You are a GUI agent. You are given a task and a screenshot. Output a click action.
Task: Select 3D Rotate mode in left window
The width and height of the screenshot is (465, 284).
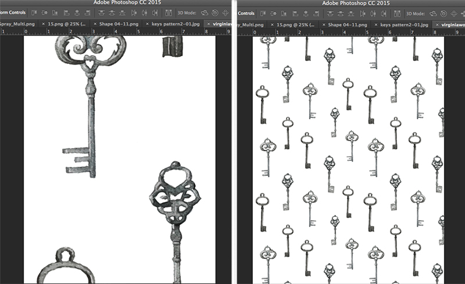coord(205,13)
